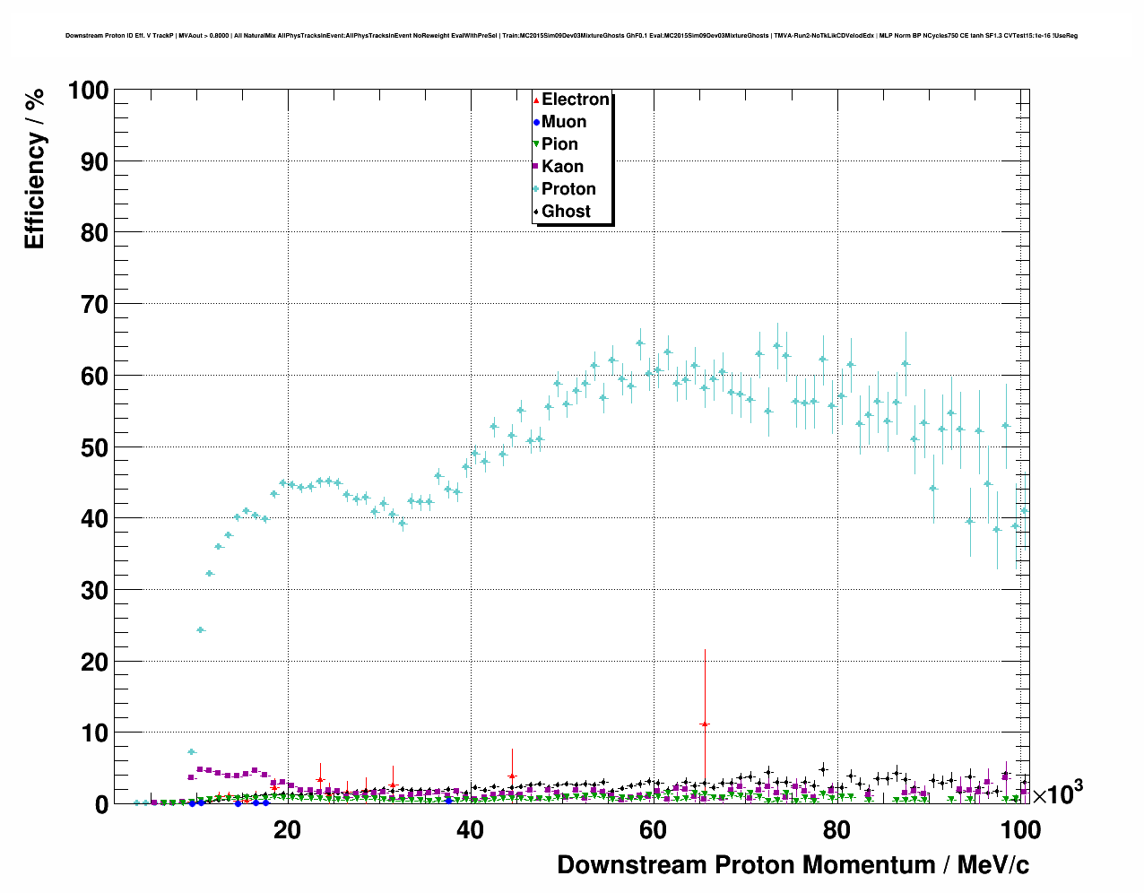The height and width of the screenshot is (893, 1144).
Task: Click the 'Efficiency / %' y-axis title
Action: pos(34,169)
